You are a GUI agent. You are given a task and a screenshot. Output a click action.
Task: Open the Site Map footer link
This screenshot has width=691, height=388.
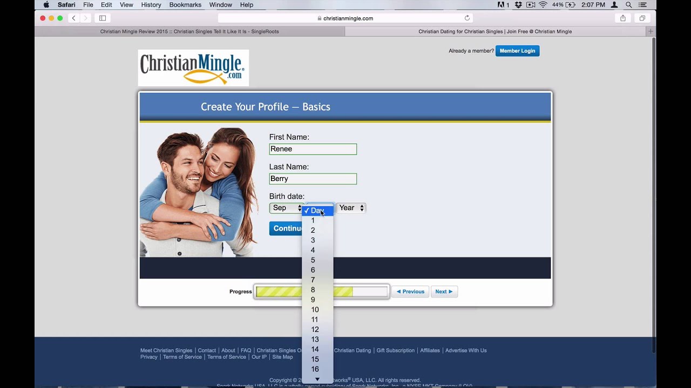click(x=282, y=357)
